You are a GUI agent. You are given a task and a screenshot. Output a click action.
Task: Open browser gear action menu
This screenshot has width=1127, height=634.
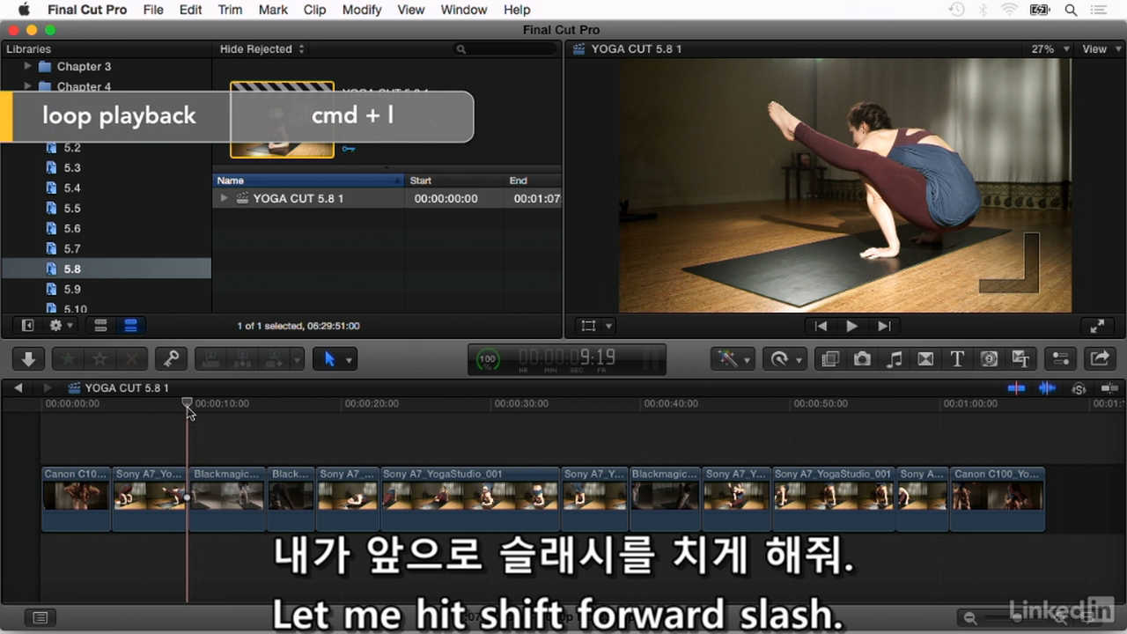tap(61, 325)
